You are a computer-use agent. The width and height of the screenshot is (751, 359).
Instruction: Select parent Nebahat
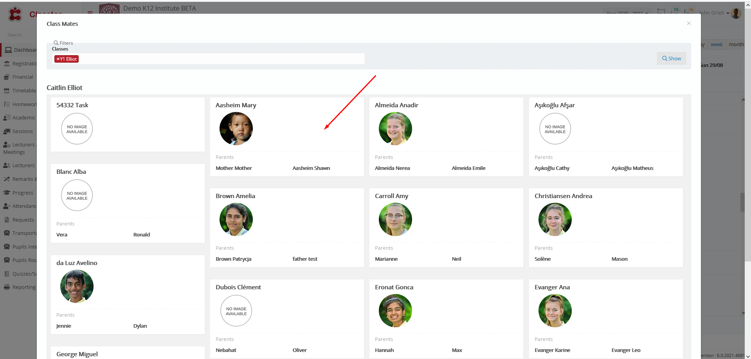coord(226,350)
